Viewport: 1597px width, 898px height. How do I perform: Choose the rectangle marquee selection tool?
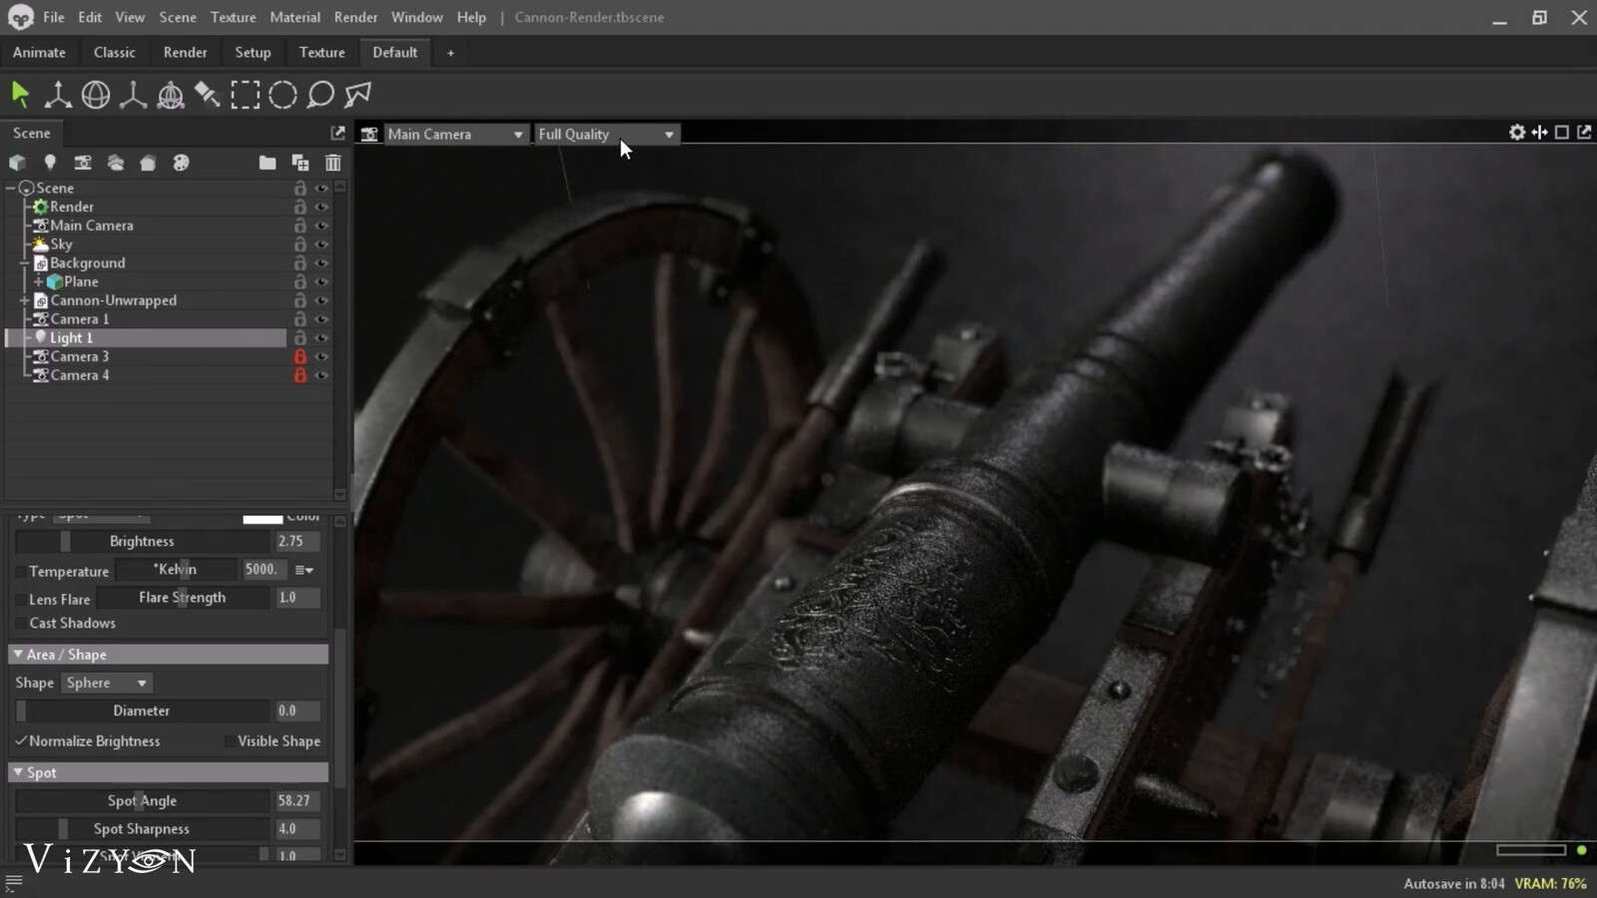[x=246, y=95]
